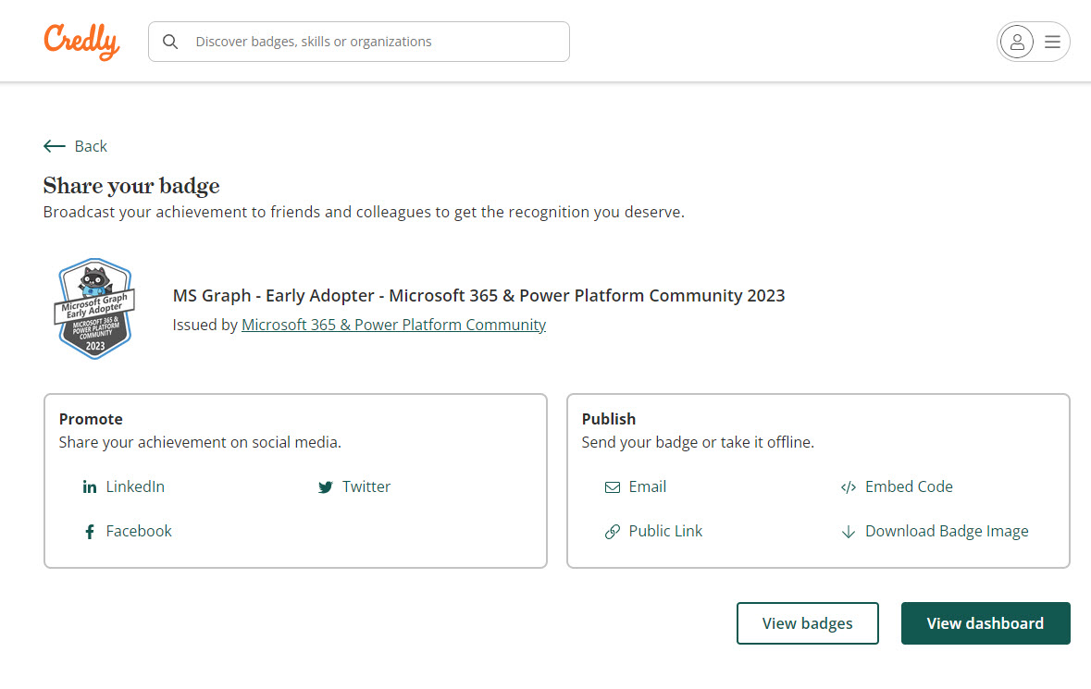Click the Twitter bird icon
Viewport: 1091px width, 689px height.
(326, 487)
